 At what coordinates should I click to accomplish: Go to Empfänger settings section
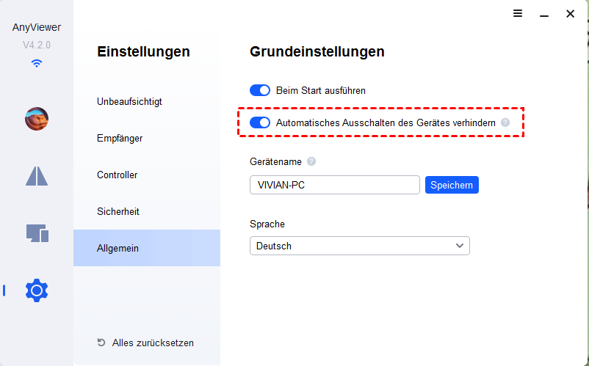point(120,138)
